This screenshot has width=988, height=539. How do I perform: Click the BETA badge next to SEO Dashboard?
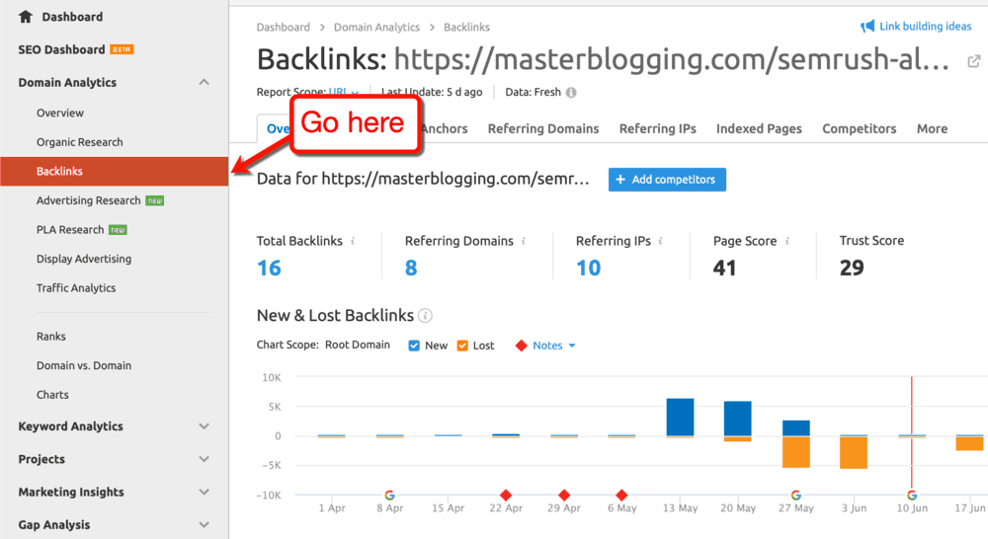pyautogui.click(x=122, y=49)
